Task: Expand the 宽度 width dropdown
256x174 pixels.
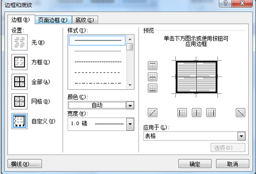Action: (x=130, y=124)
